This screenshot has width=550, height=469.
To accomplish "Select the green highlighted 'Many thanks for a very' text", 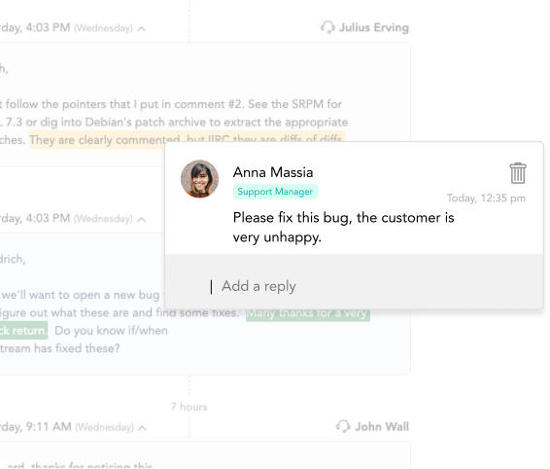I will click(x=308, y=312).
